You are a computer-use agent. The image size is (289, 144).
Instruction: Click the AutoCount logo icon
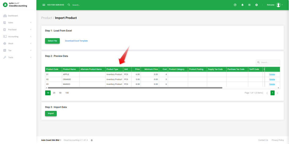(5, 5)
